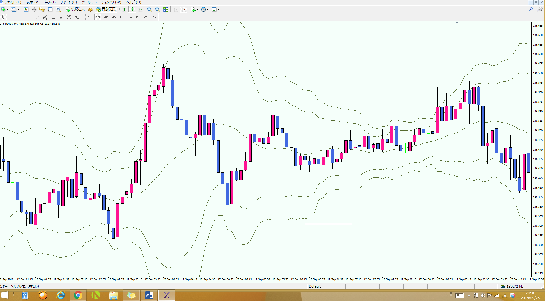The width and height of the screenshot is (548, 308).
Task: Zoom out of the chart
Action: point(157,9)
